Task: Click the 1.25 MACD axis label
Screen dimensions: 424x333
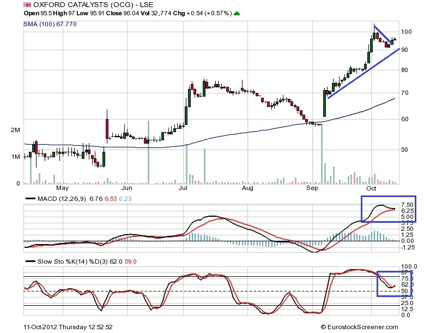Action: click(x=408, y=235)
